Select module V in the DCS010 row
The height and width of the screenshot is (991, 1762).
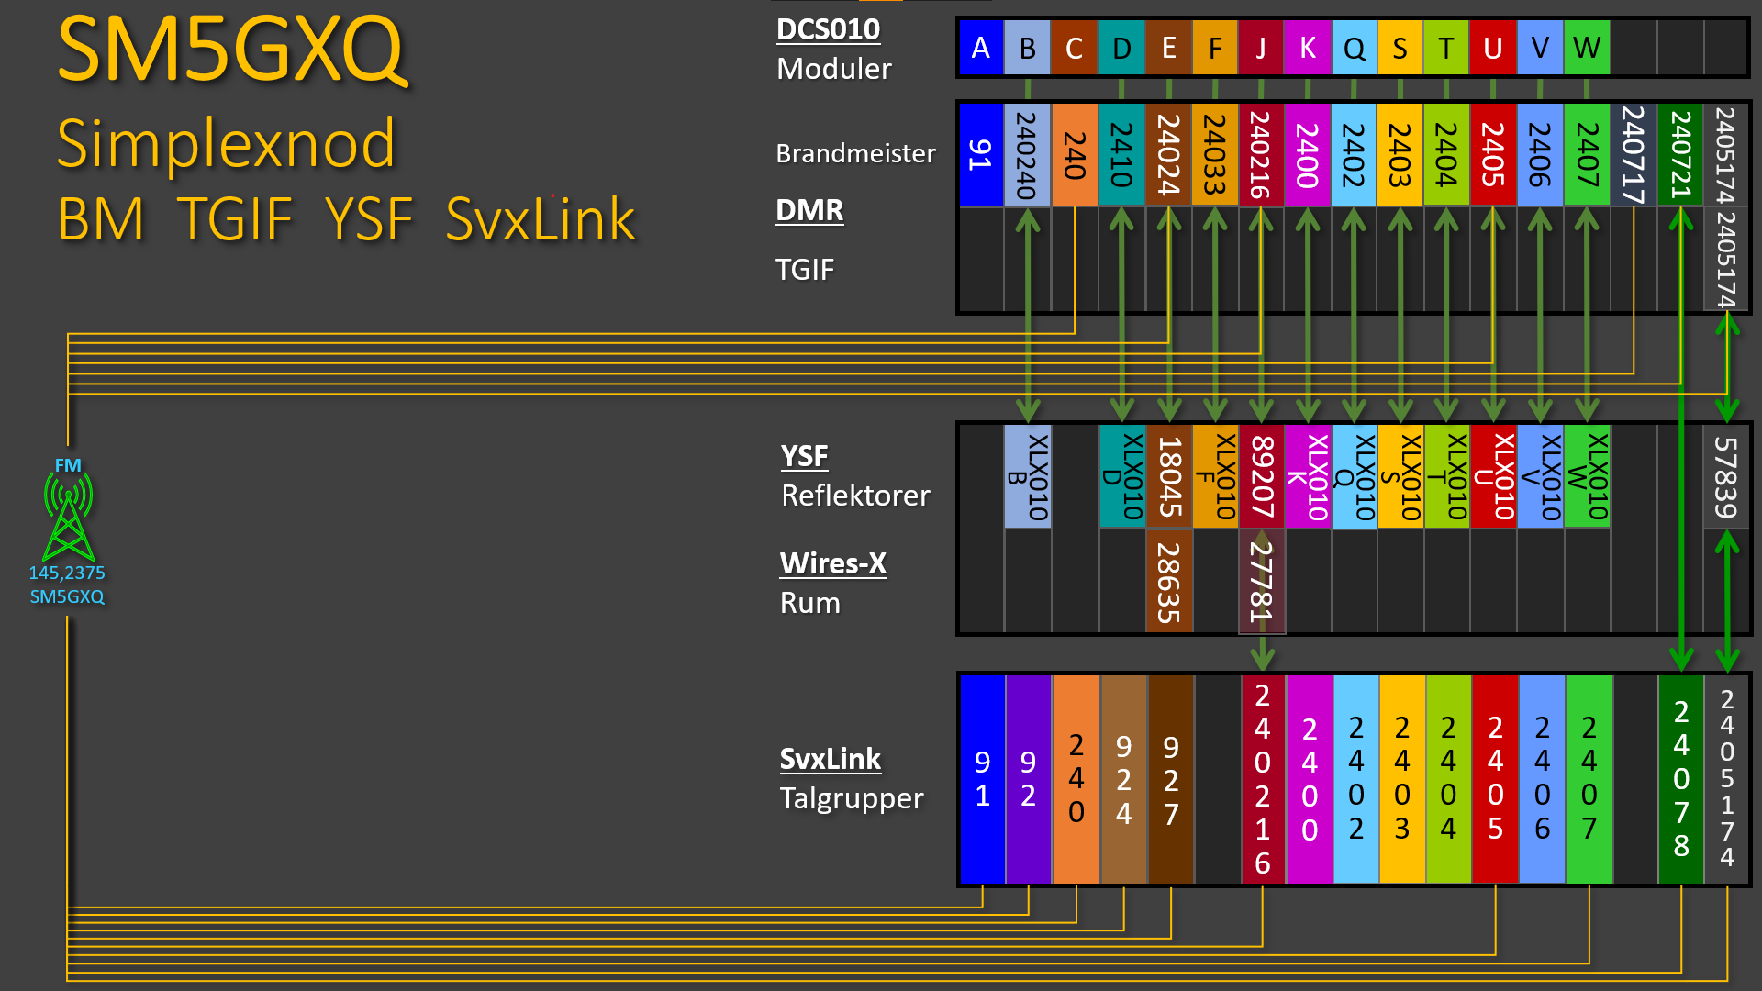point(1540,48)
